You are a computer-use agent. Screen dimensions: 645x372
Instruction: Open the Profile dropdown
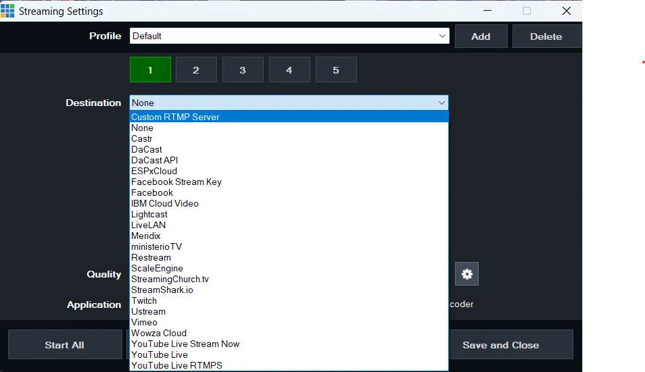tap(289, 36)
